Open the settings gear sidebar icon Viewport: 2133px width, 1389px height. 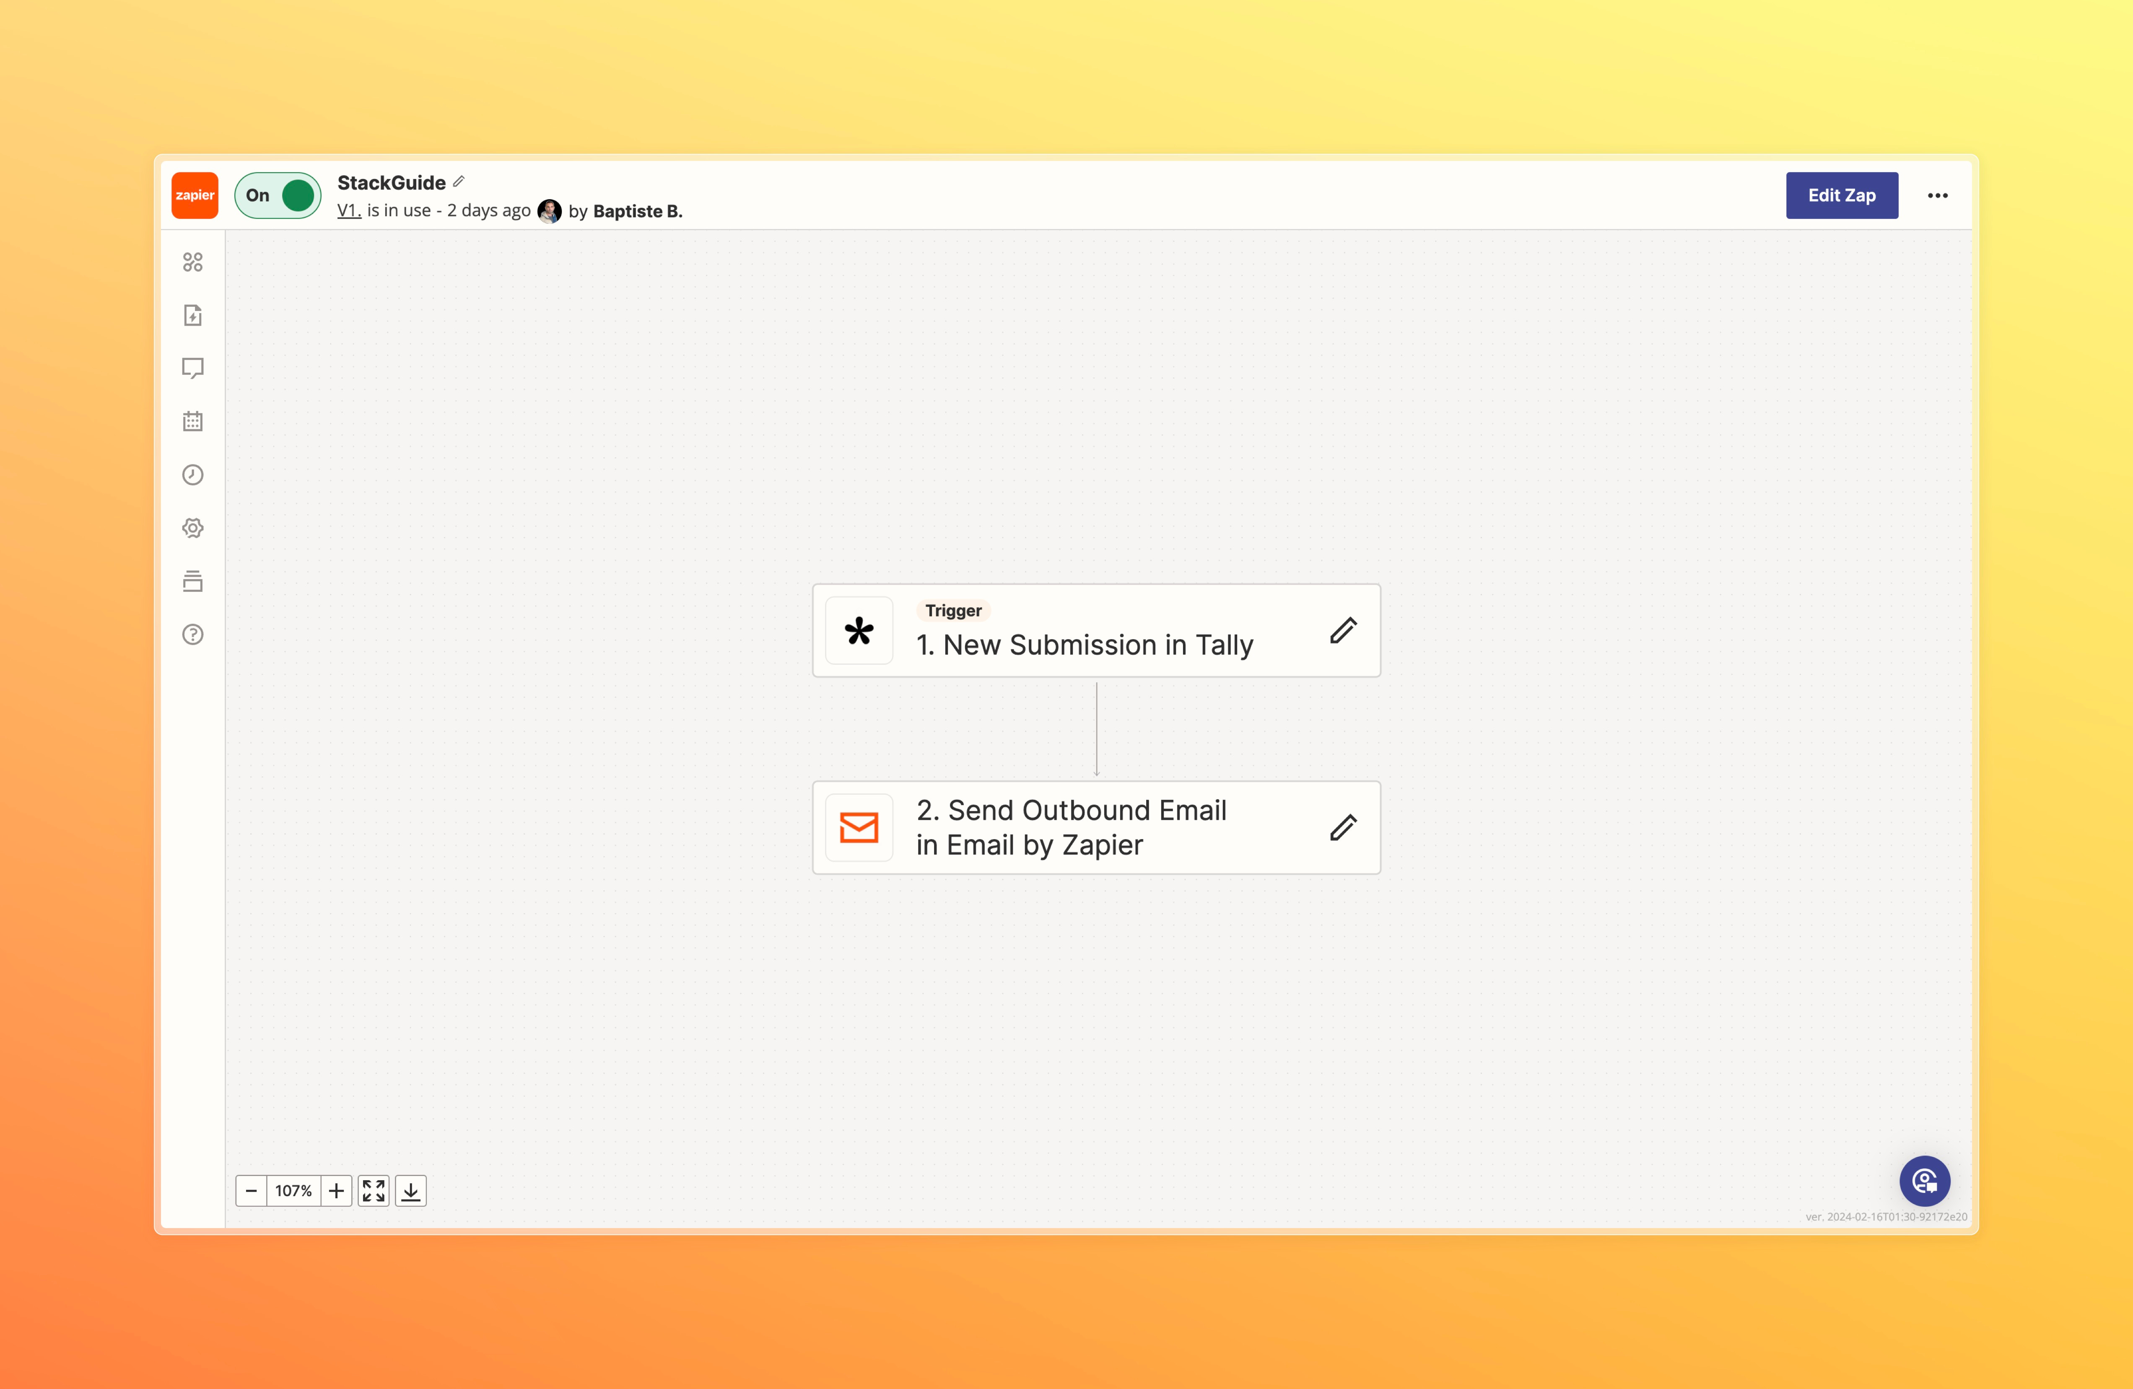pyautogui.click(x=193, y=528)
